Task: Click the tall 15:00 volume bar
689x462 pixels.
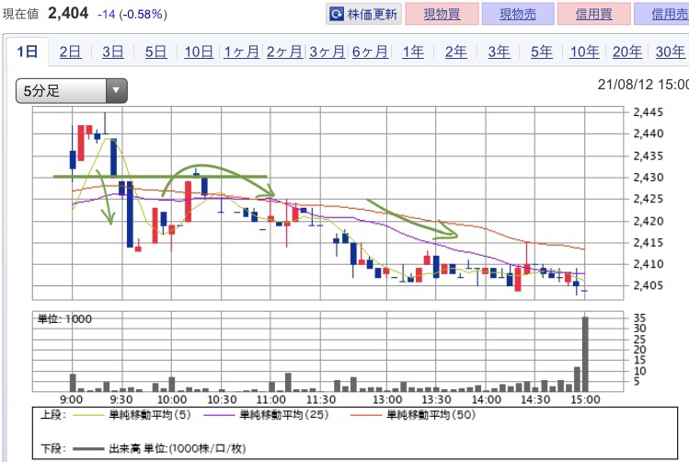Action: pyautogui.click(x=585, y=354)
